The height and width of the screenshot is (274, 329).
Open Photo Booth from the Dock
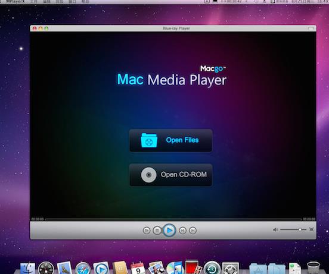click(193, 267)
